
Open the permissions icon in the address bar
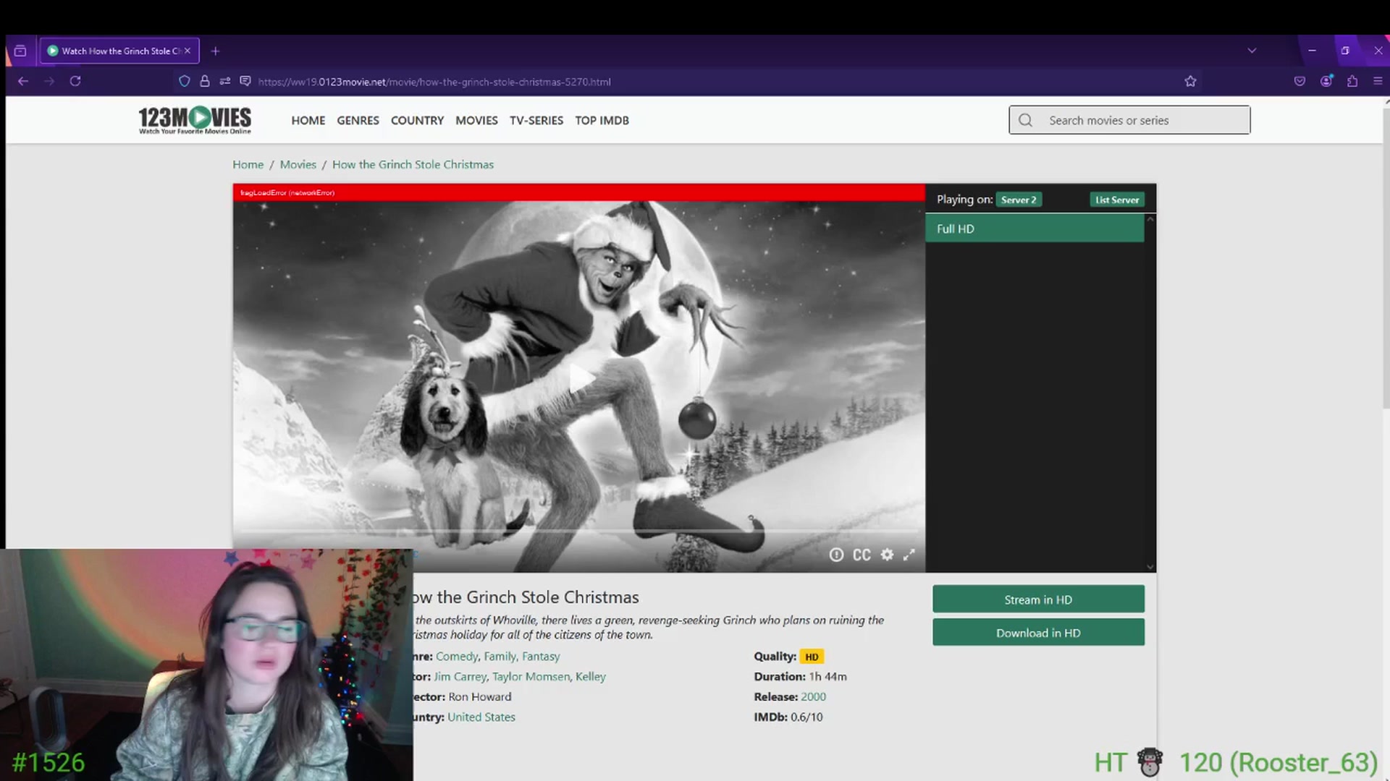point(225,81)
